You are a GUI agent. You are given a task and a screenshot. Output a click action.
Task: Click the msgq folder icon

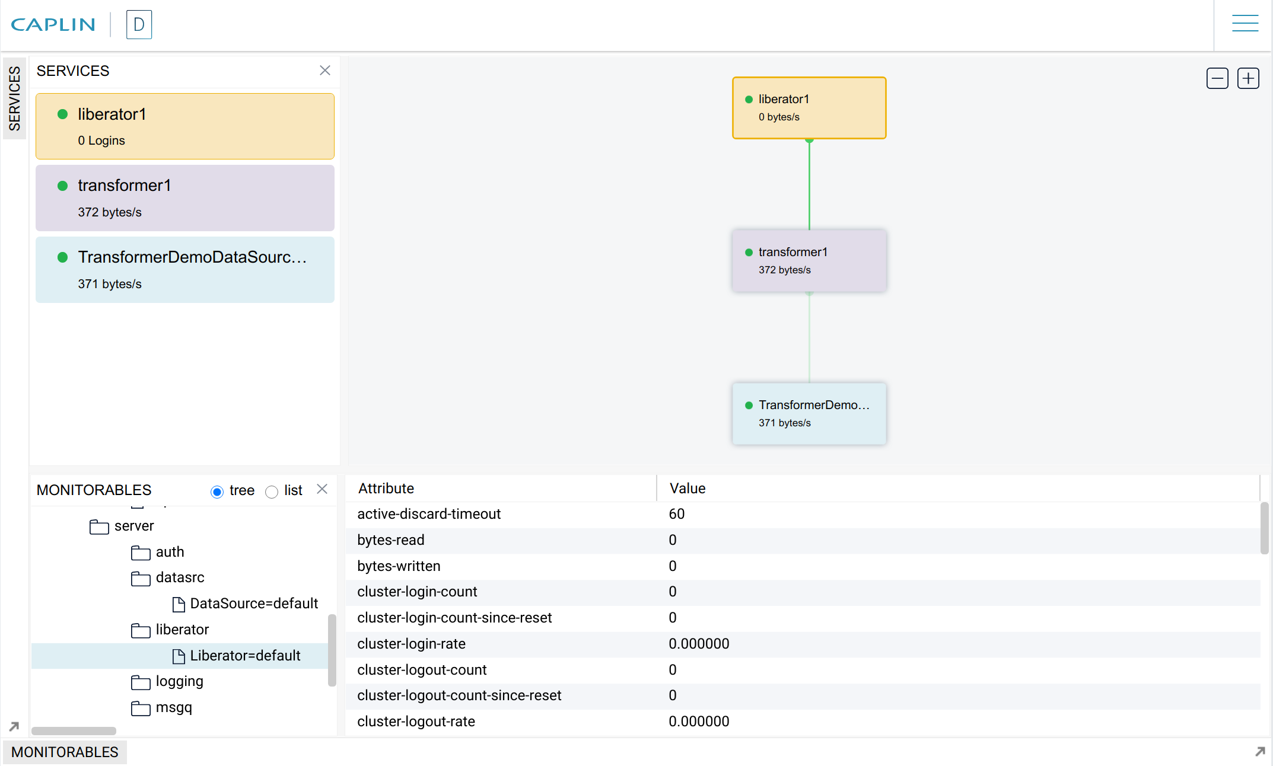[141, 708]
